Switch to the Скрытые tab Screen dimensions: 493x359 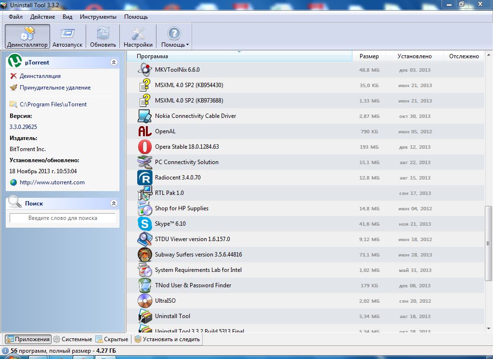[x=112, y=339]
